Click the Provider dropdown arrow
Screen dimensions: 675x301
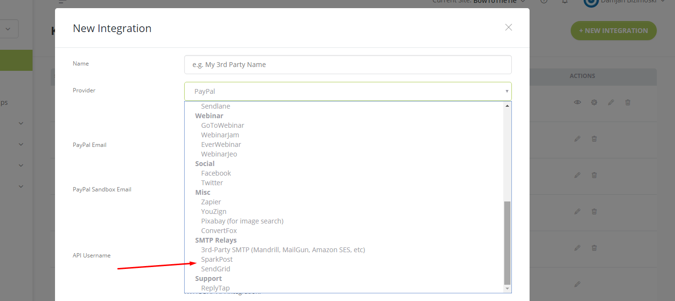(507, 91)
